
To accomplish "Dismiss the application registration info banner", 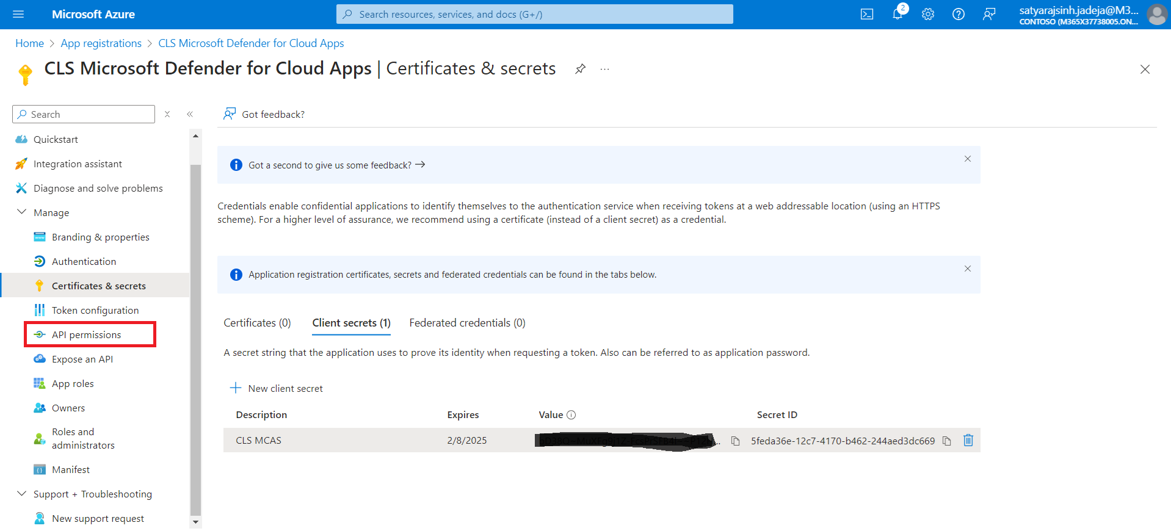I will tap(968, 269).
